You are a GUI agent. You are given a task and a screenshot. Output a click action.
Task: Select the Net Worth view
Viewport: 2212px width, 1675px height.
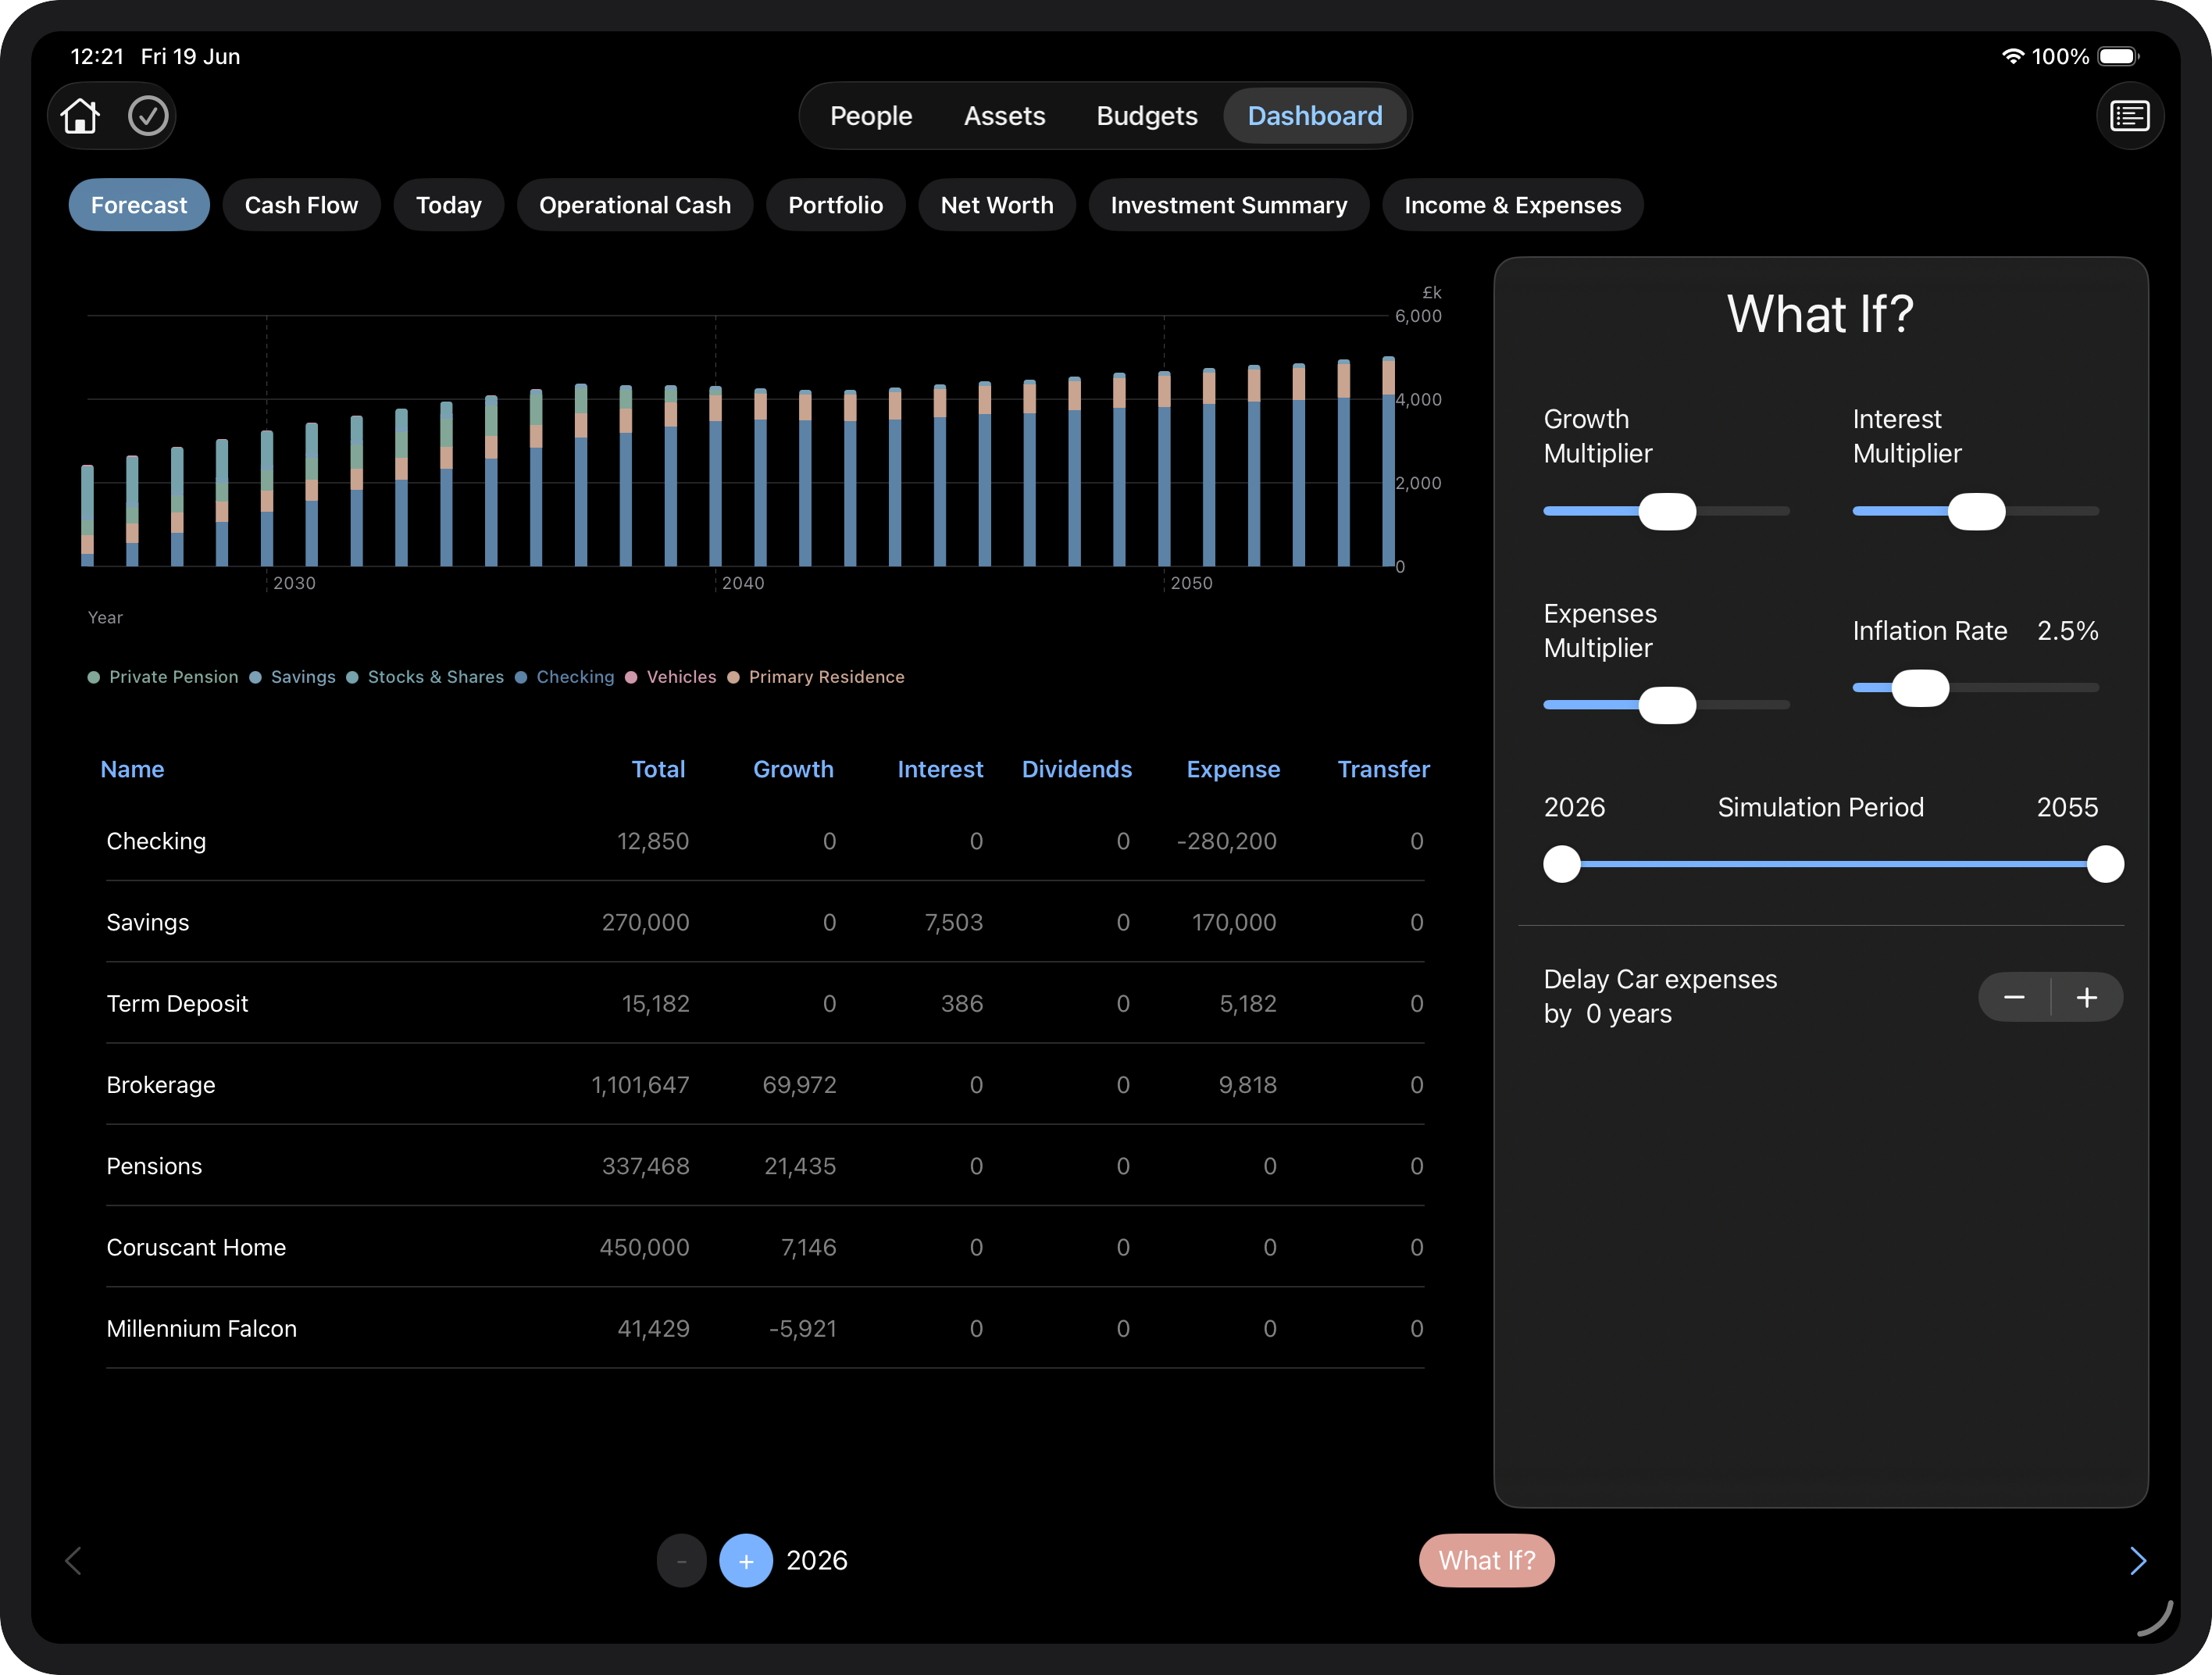tap(996, 205)
